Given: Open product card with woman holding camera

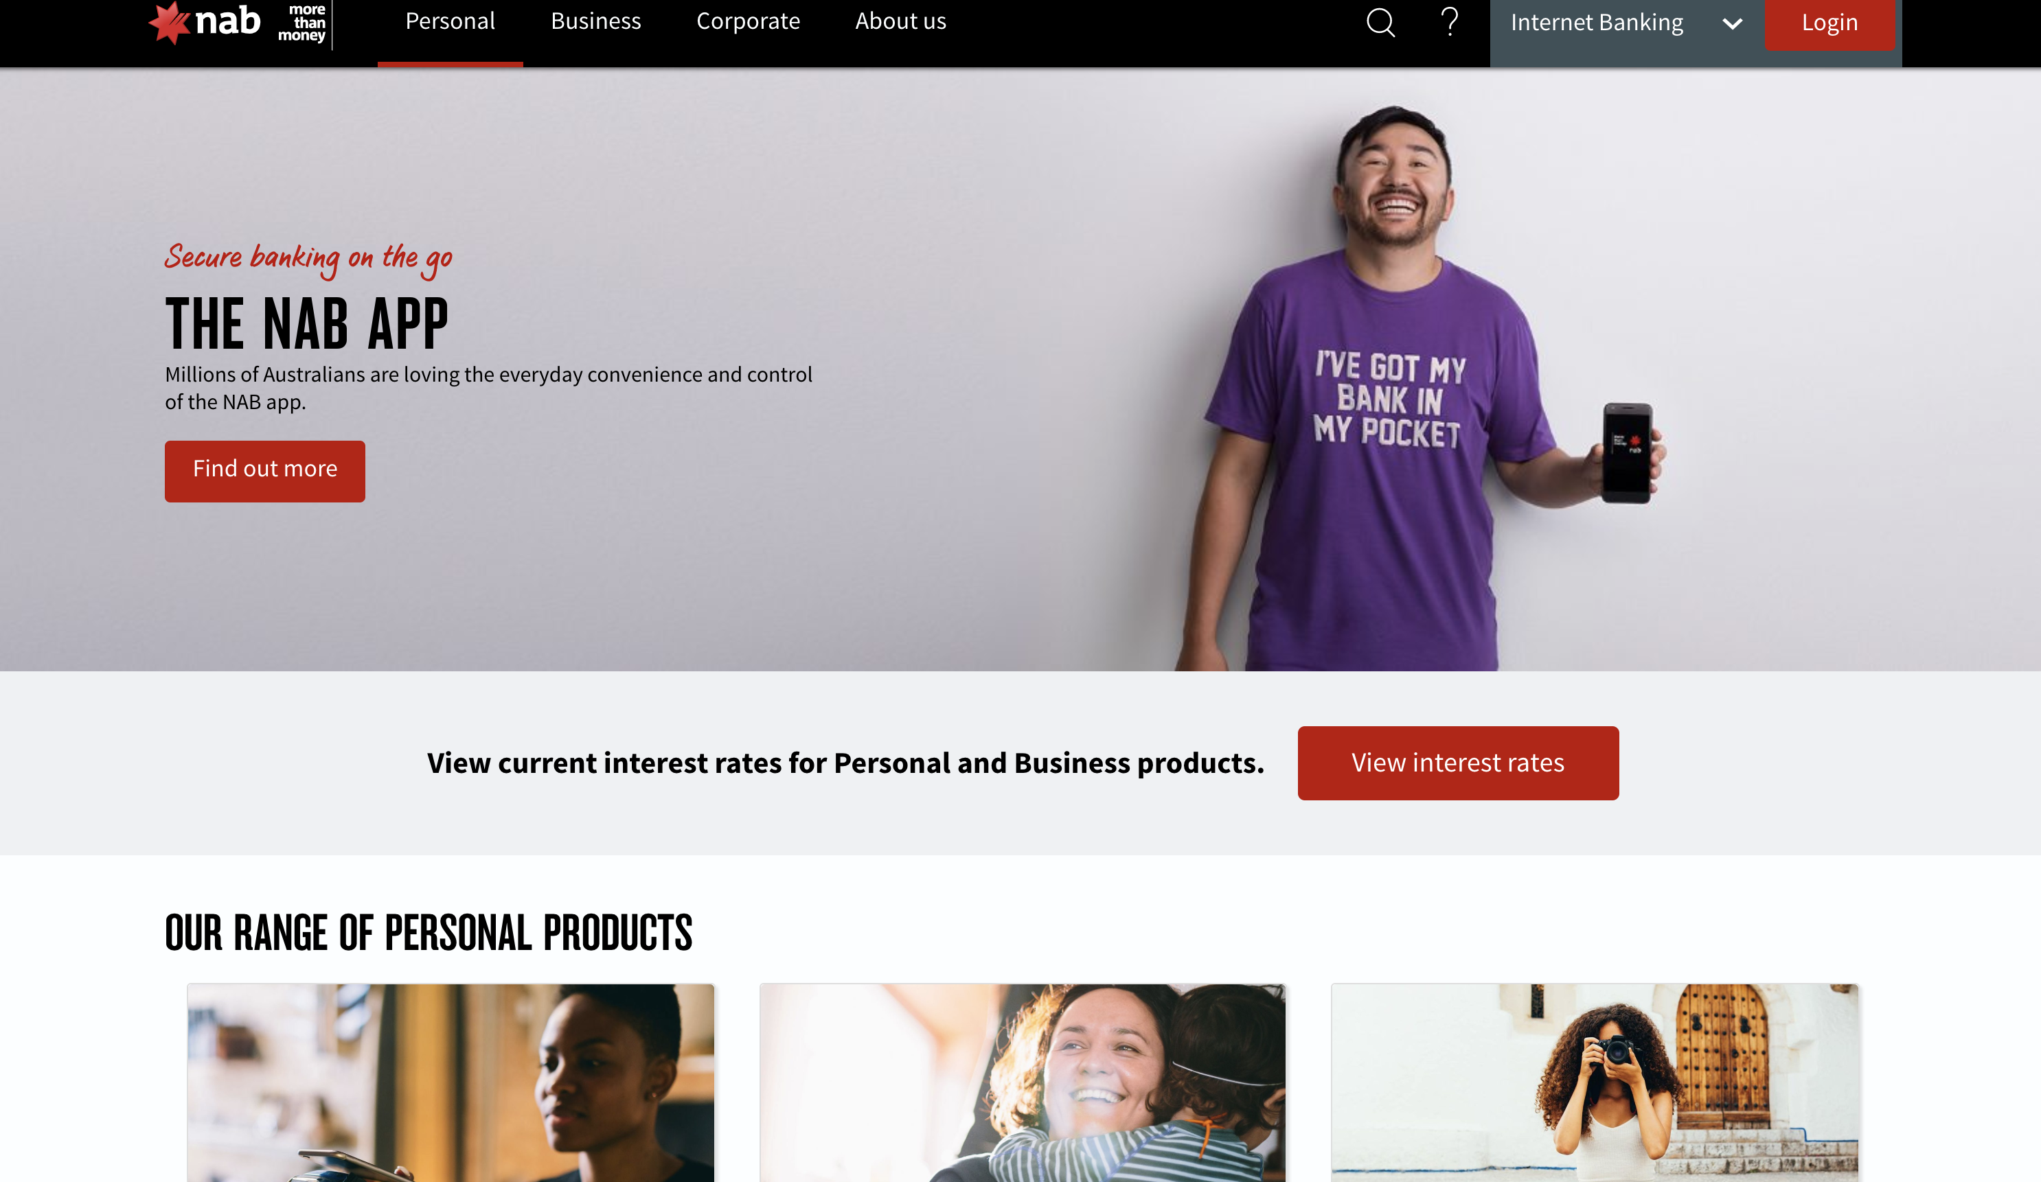Looking at the screenshot, I should tap(1595, 1082).
